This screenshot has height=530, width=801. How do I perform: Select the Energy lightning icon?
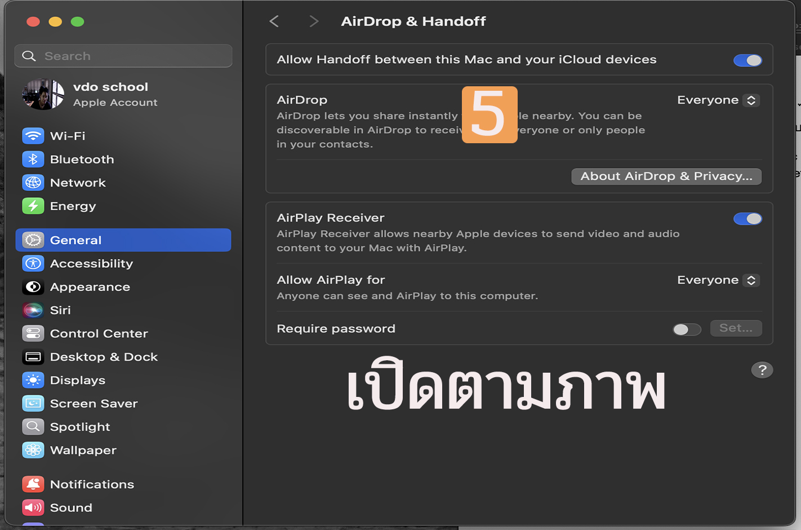click(33, 206)
